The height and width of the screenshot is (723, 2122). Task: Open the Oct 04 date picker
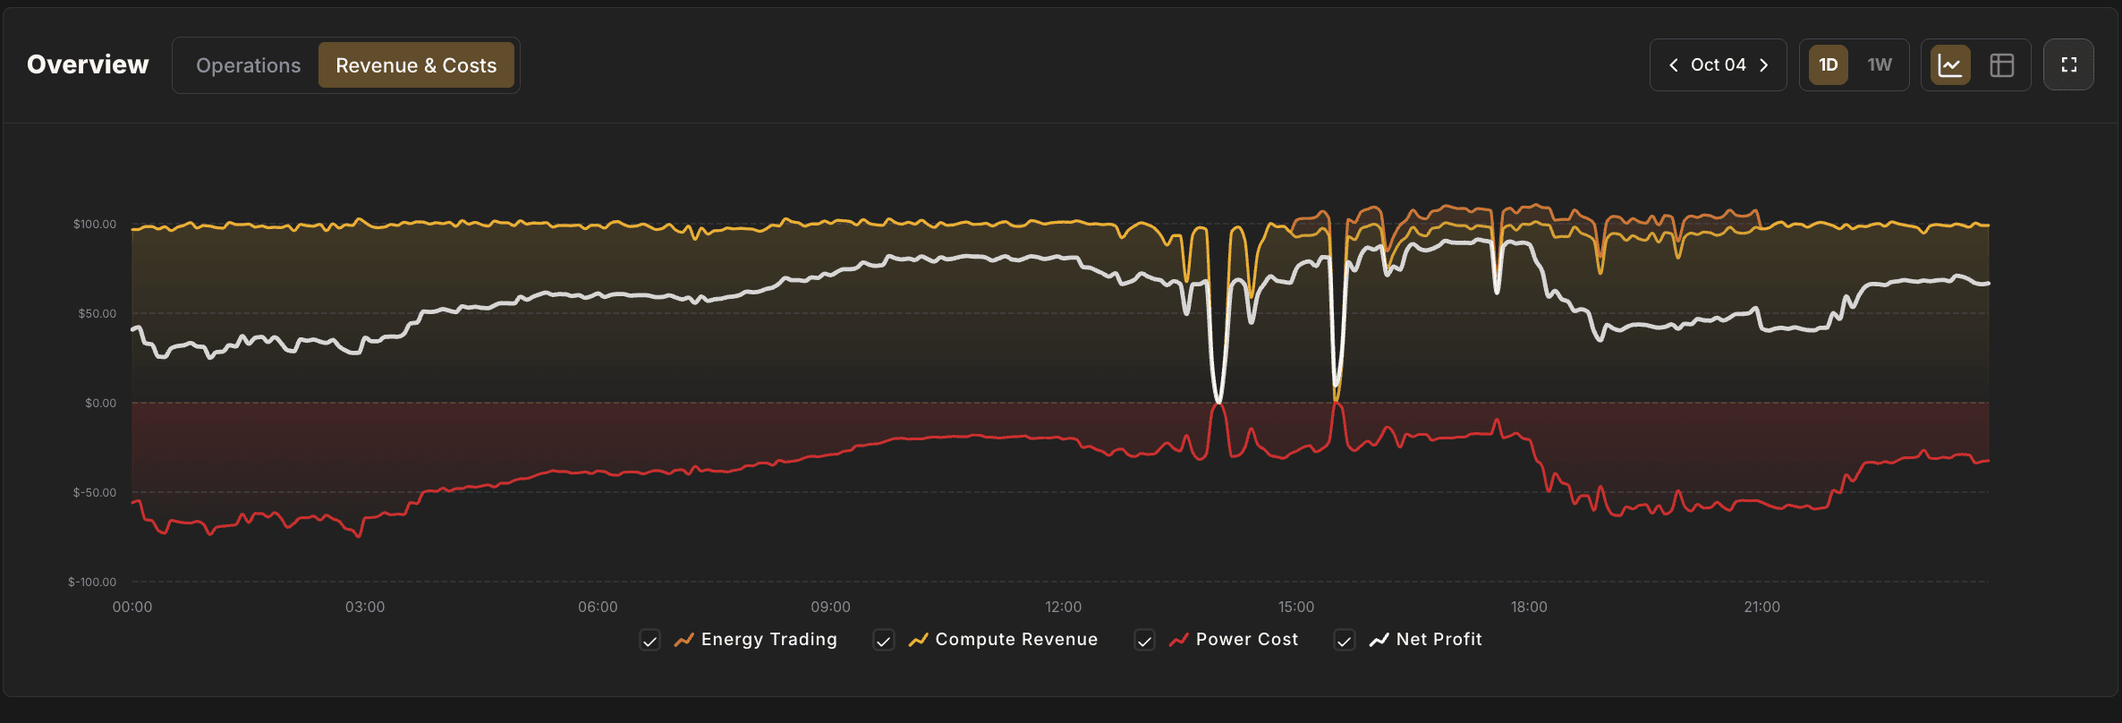(x=1718, y=65)
